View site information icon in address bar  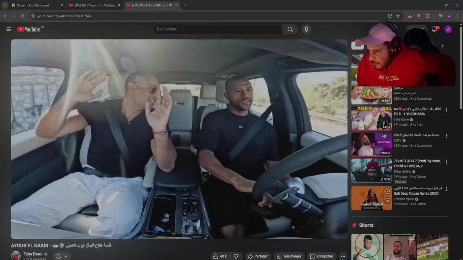[x=33, y=16]
